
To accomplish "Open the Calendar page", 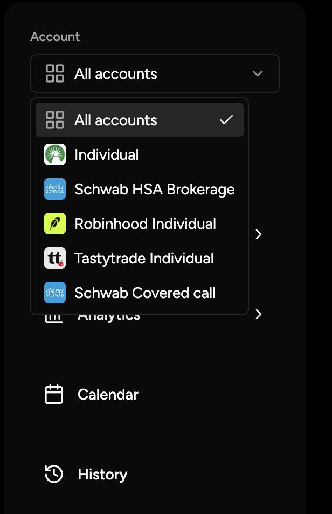I will (x=108, y=394).
